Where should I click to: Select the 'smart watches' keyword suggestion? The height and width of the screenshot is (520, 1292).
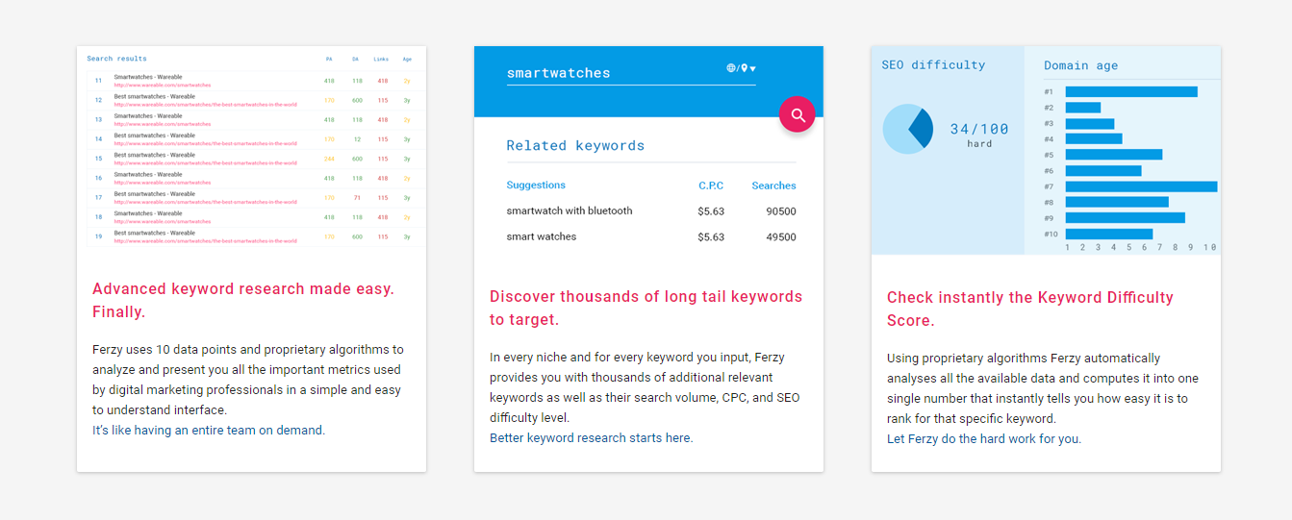pos(542,236)
